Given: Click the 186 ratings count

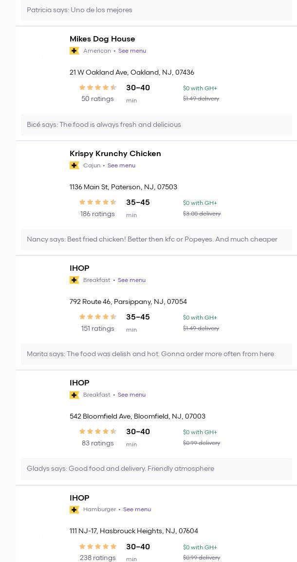Looking at the screenshot, I should click(97, 214).
